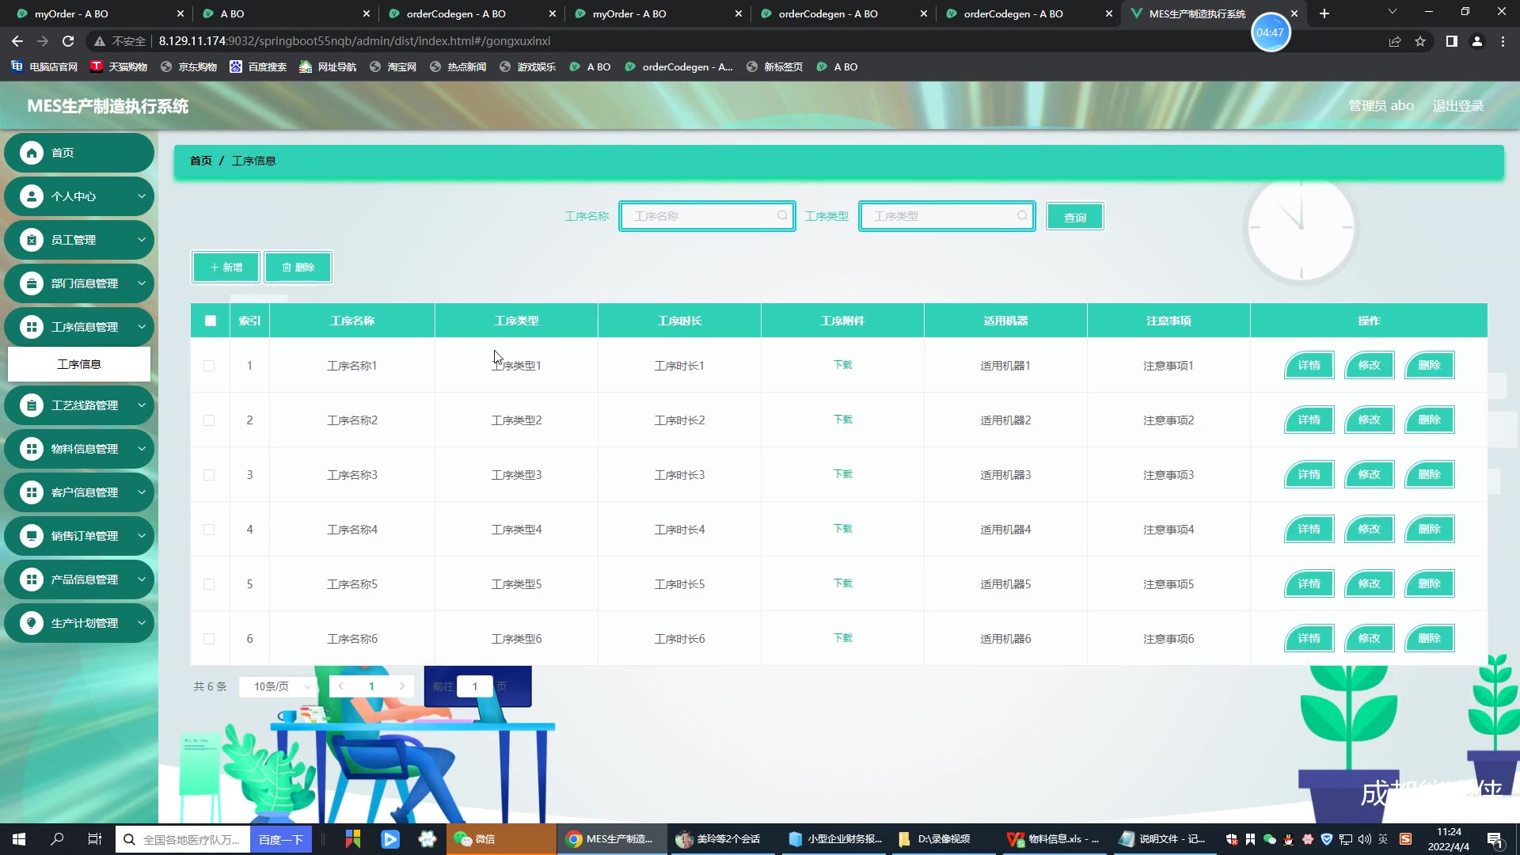Image resolution: width=1520 pixels, height=855 pixels.
Task: Click the home icon beside 首页
Action: [32, 153]
